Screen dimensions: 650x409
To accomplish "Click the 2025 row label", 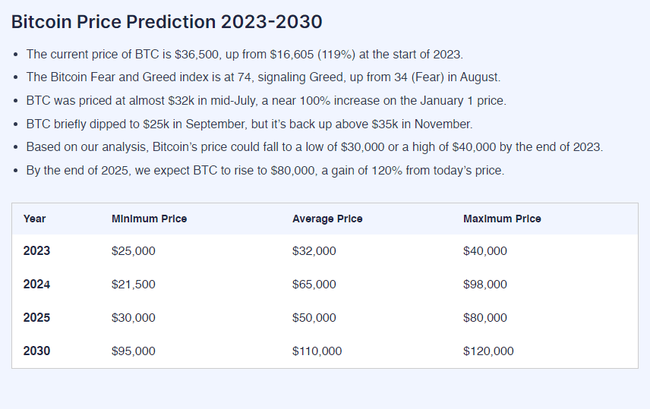I will pyautogui.click(x=36, y=317).
